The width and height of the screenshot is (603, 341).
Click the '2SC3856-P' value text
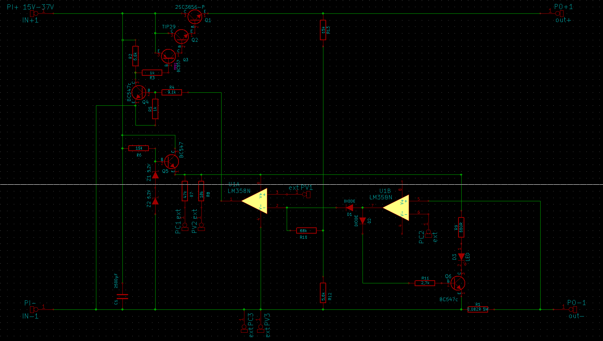click(190, 7)
